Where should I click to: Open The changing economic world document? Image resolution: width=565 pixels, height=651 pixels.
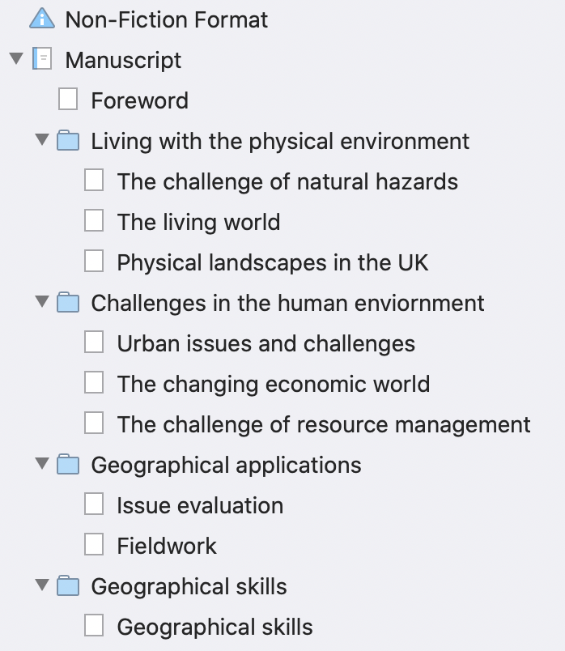click(x=273, y=384)
